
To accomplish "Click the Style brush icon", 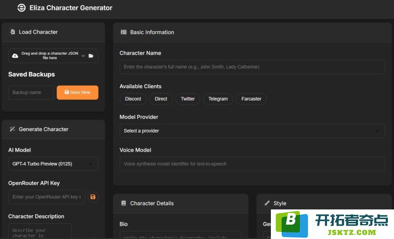I will [267, 203].
